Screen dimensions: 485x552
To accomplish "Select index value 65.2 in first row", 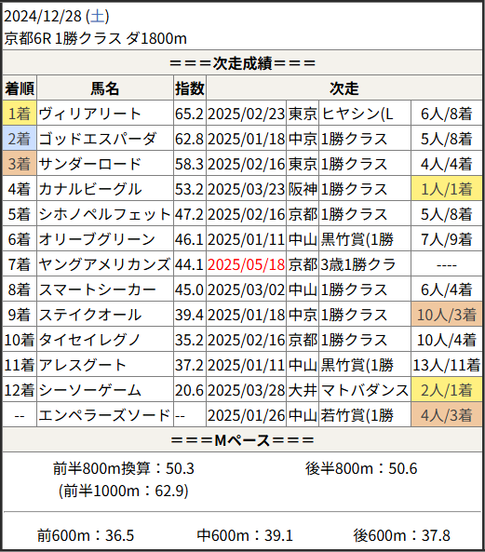I will click(x=189, y=114).
